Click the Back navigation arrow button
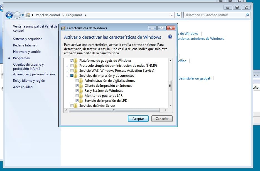Image resolution: width=260 pixels, height=171 pixels. (9, 15)
